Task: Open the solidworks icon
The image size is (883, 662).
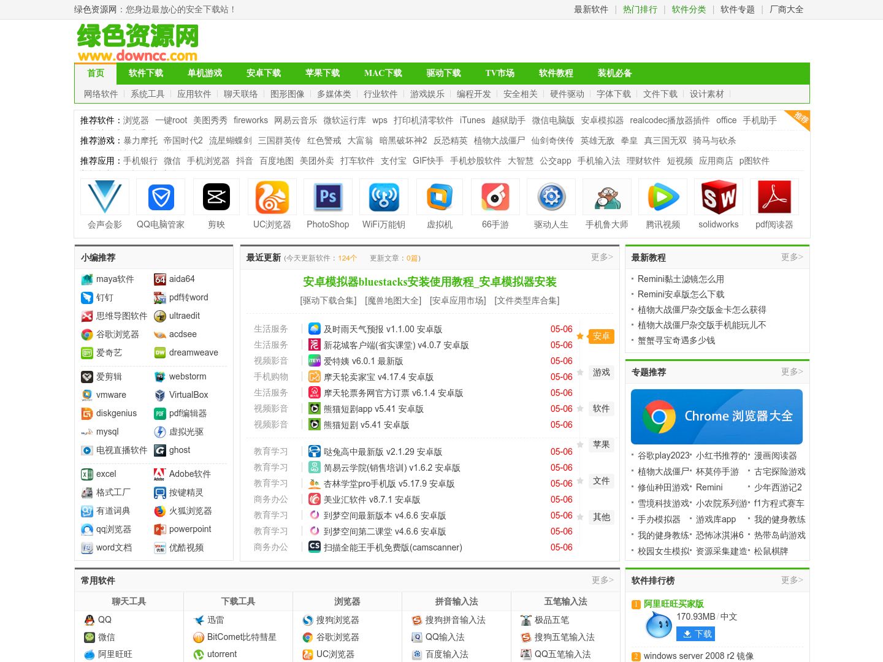Action: [719, 197]
